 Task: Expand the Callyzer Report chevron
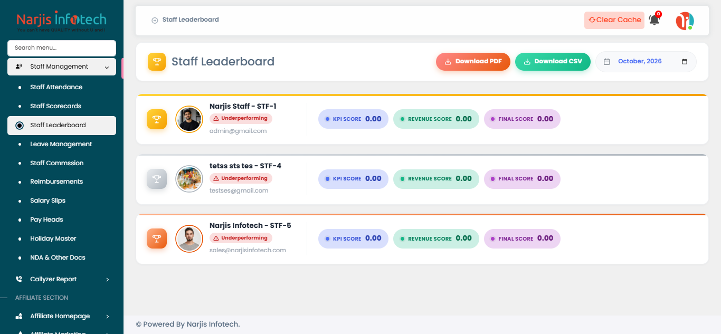(x=107, y=279)
